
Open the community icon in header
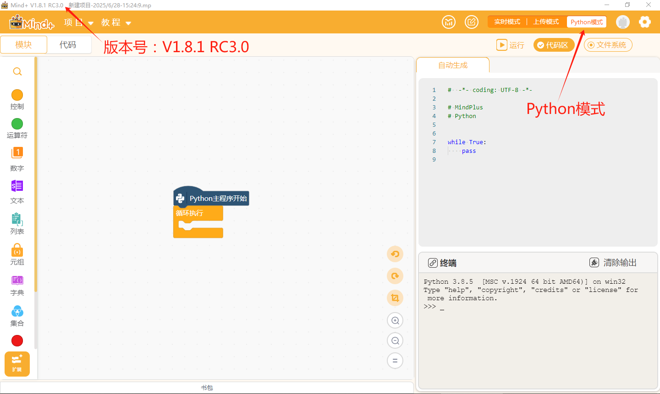click(449, 22)
